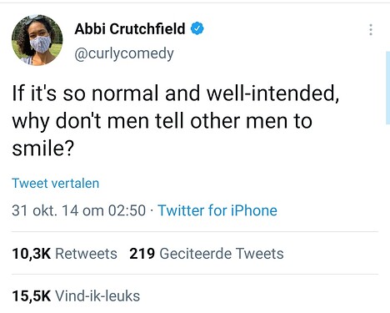Screen dimensions: 390x313
Task: Click the Vind-ik-leuks label
Action: point(97,295)
